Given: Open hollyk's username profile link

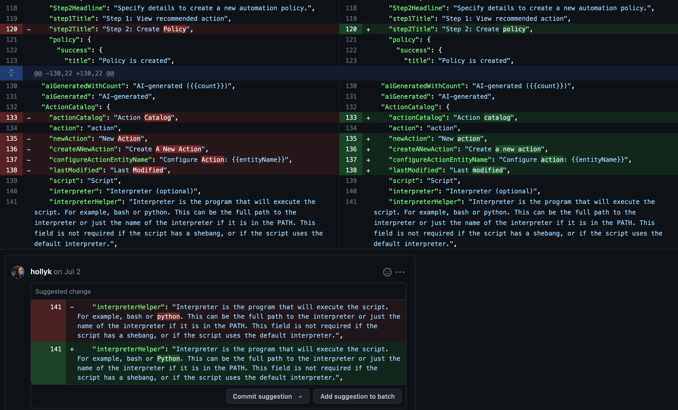Looking at the screenshot, I should [41, 272].
